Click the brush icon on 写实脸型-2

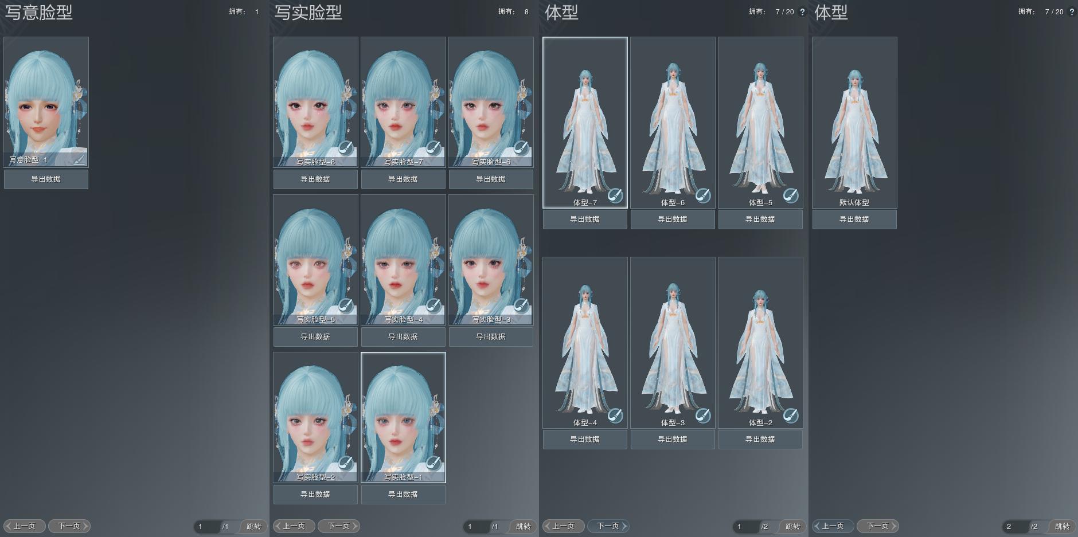(345, 464)
